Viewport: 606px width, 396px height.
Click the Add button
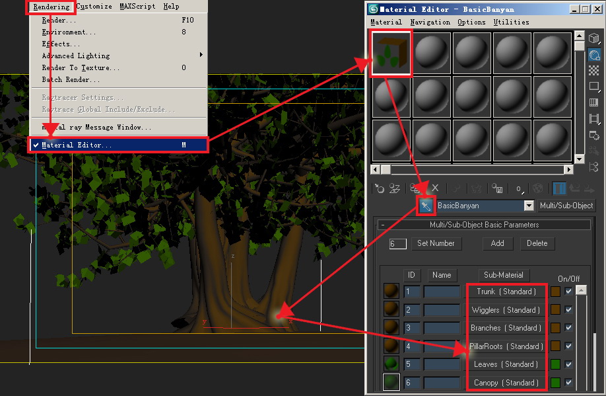coord(497,243)
